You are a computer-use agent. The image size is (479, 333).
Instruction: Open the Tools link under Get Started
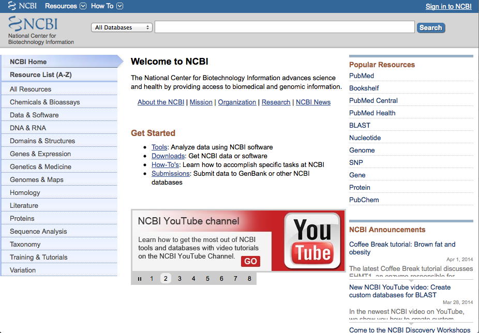[x=159, y=147]
